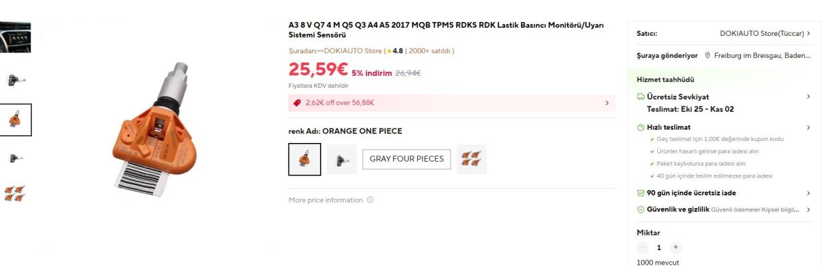The image size is (833, 266).
Task: Click the fast delivery clock icon
Action: (x=641, y=128)
